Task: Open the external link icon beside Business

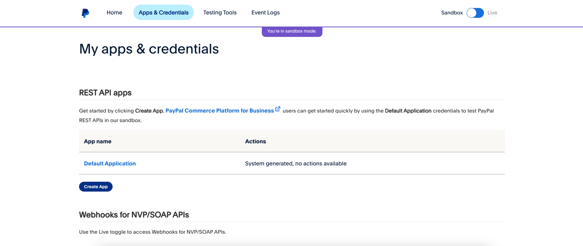Action: [278, 109]
